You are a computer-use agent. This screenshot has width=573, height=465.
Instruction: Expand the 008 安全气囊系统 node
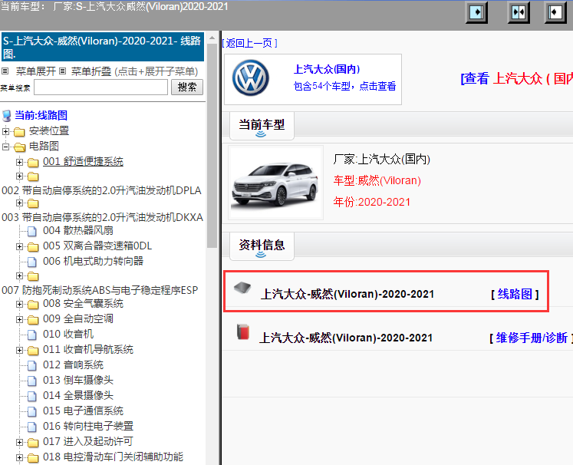point(19,304)
